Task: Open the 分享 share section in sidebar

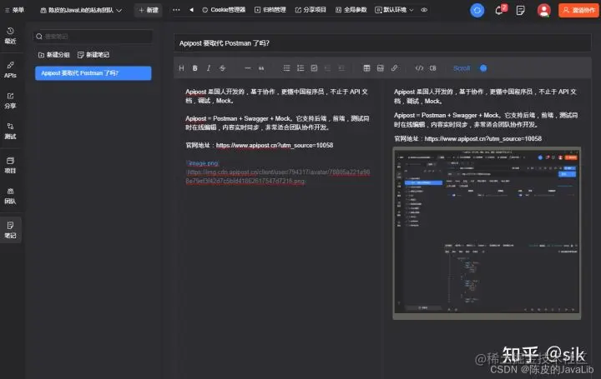Action: pos(10,101)
